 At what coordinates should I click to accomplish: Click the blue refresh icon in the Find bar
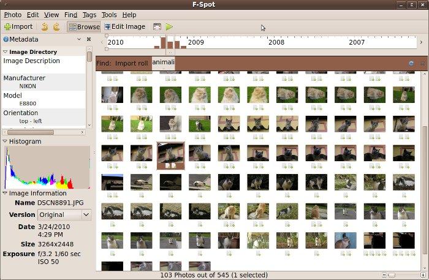[411, 63]
